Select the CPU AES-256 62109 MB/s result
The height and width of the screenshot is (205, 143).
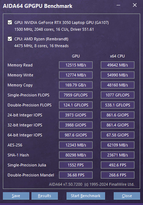tap(118, 145)
